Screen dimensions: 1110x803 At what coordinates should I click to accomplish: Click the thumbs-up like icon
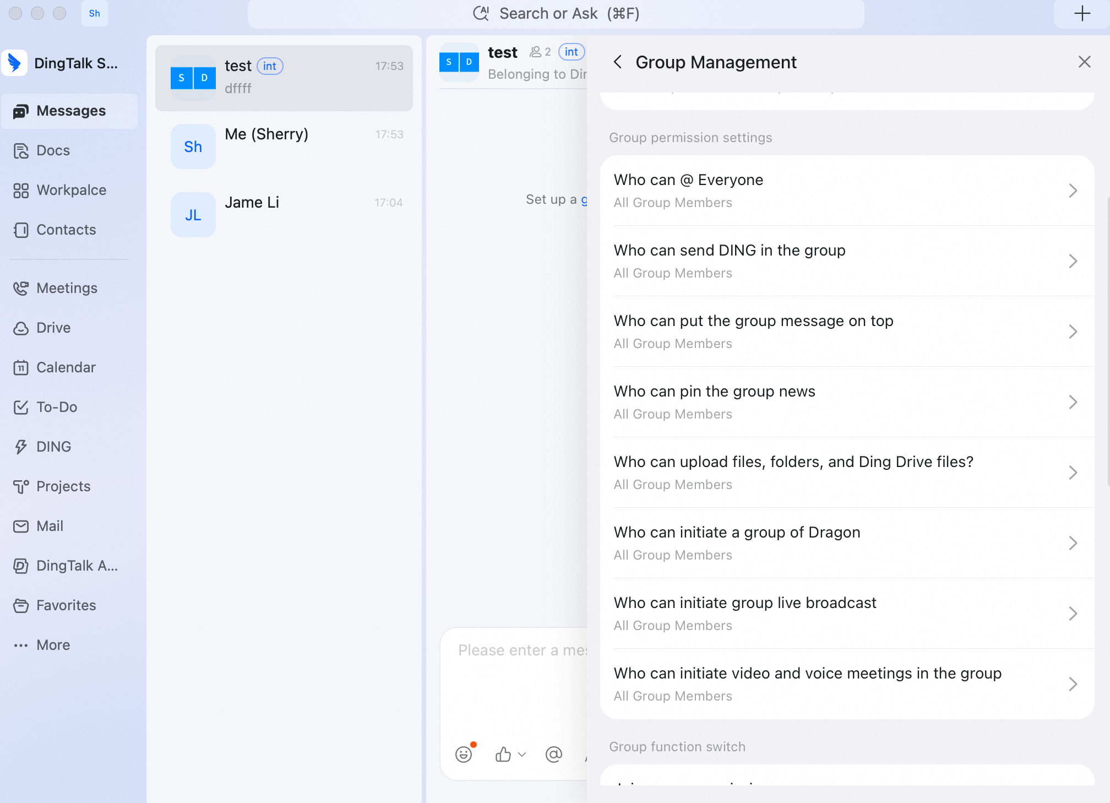[x=503, y=754]
